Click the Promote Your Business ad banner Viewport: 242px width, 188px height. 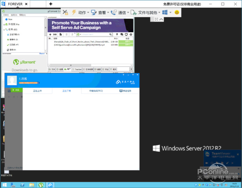pyautogui.click(x=90, y=25)
